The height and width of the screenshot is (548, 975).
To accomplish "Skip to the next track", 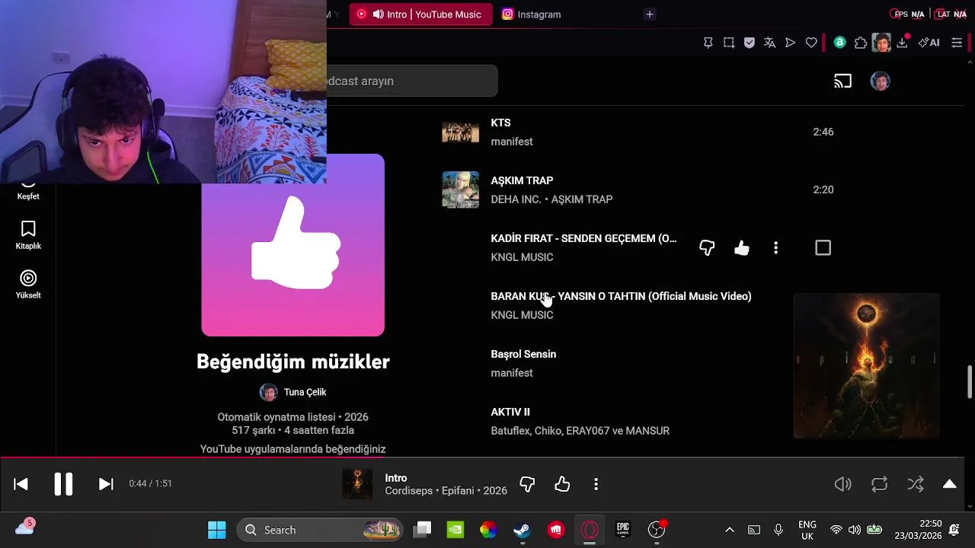I will click(x=106, y=484).
